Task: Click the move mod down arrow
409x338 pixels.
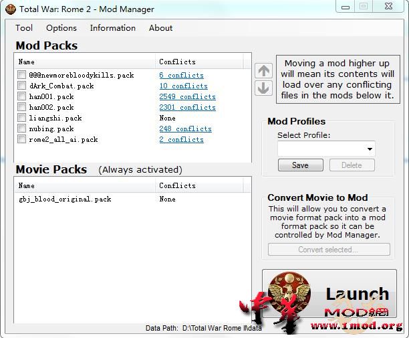Action: click(x=263, y=88)
